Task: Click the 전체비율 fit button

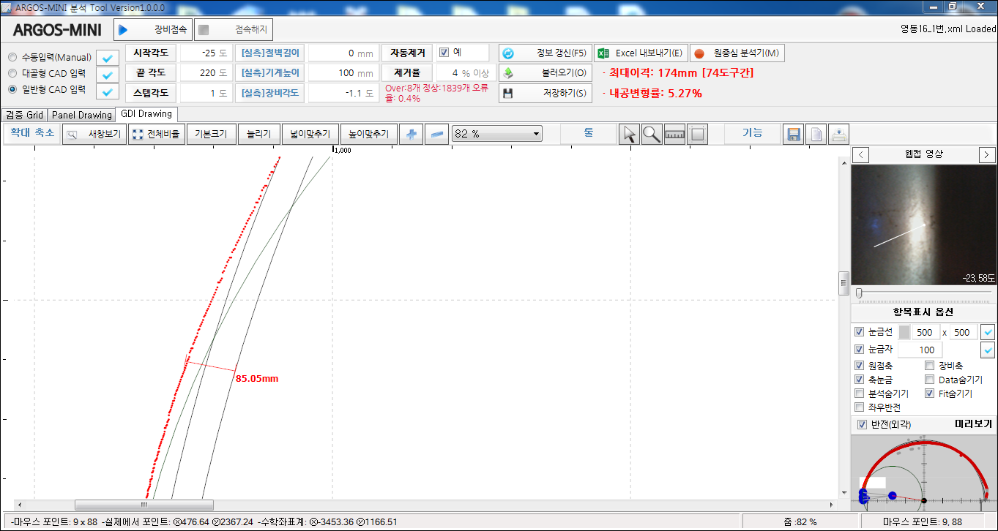Action: click(157, 134)
